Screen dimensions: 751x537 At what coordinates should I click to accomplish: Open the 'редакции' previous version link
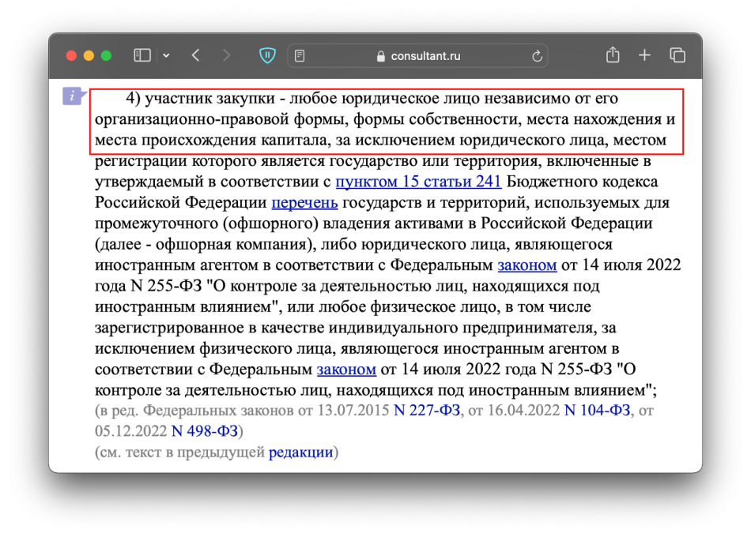click(300, 453)
